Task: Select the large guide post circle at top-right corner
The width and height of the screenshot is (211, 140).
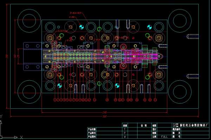Action: pos(180,21)
